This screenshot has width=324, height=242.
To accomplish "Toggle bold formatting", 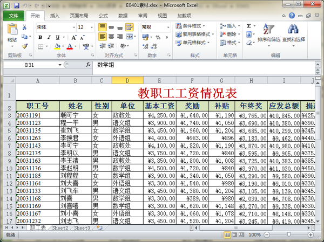I will [x=40, y=37].
